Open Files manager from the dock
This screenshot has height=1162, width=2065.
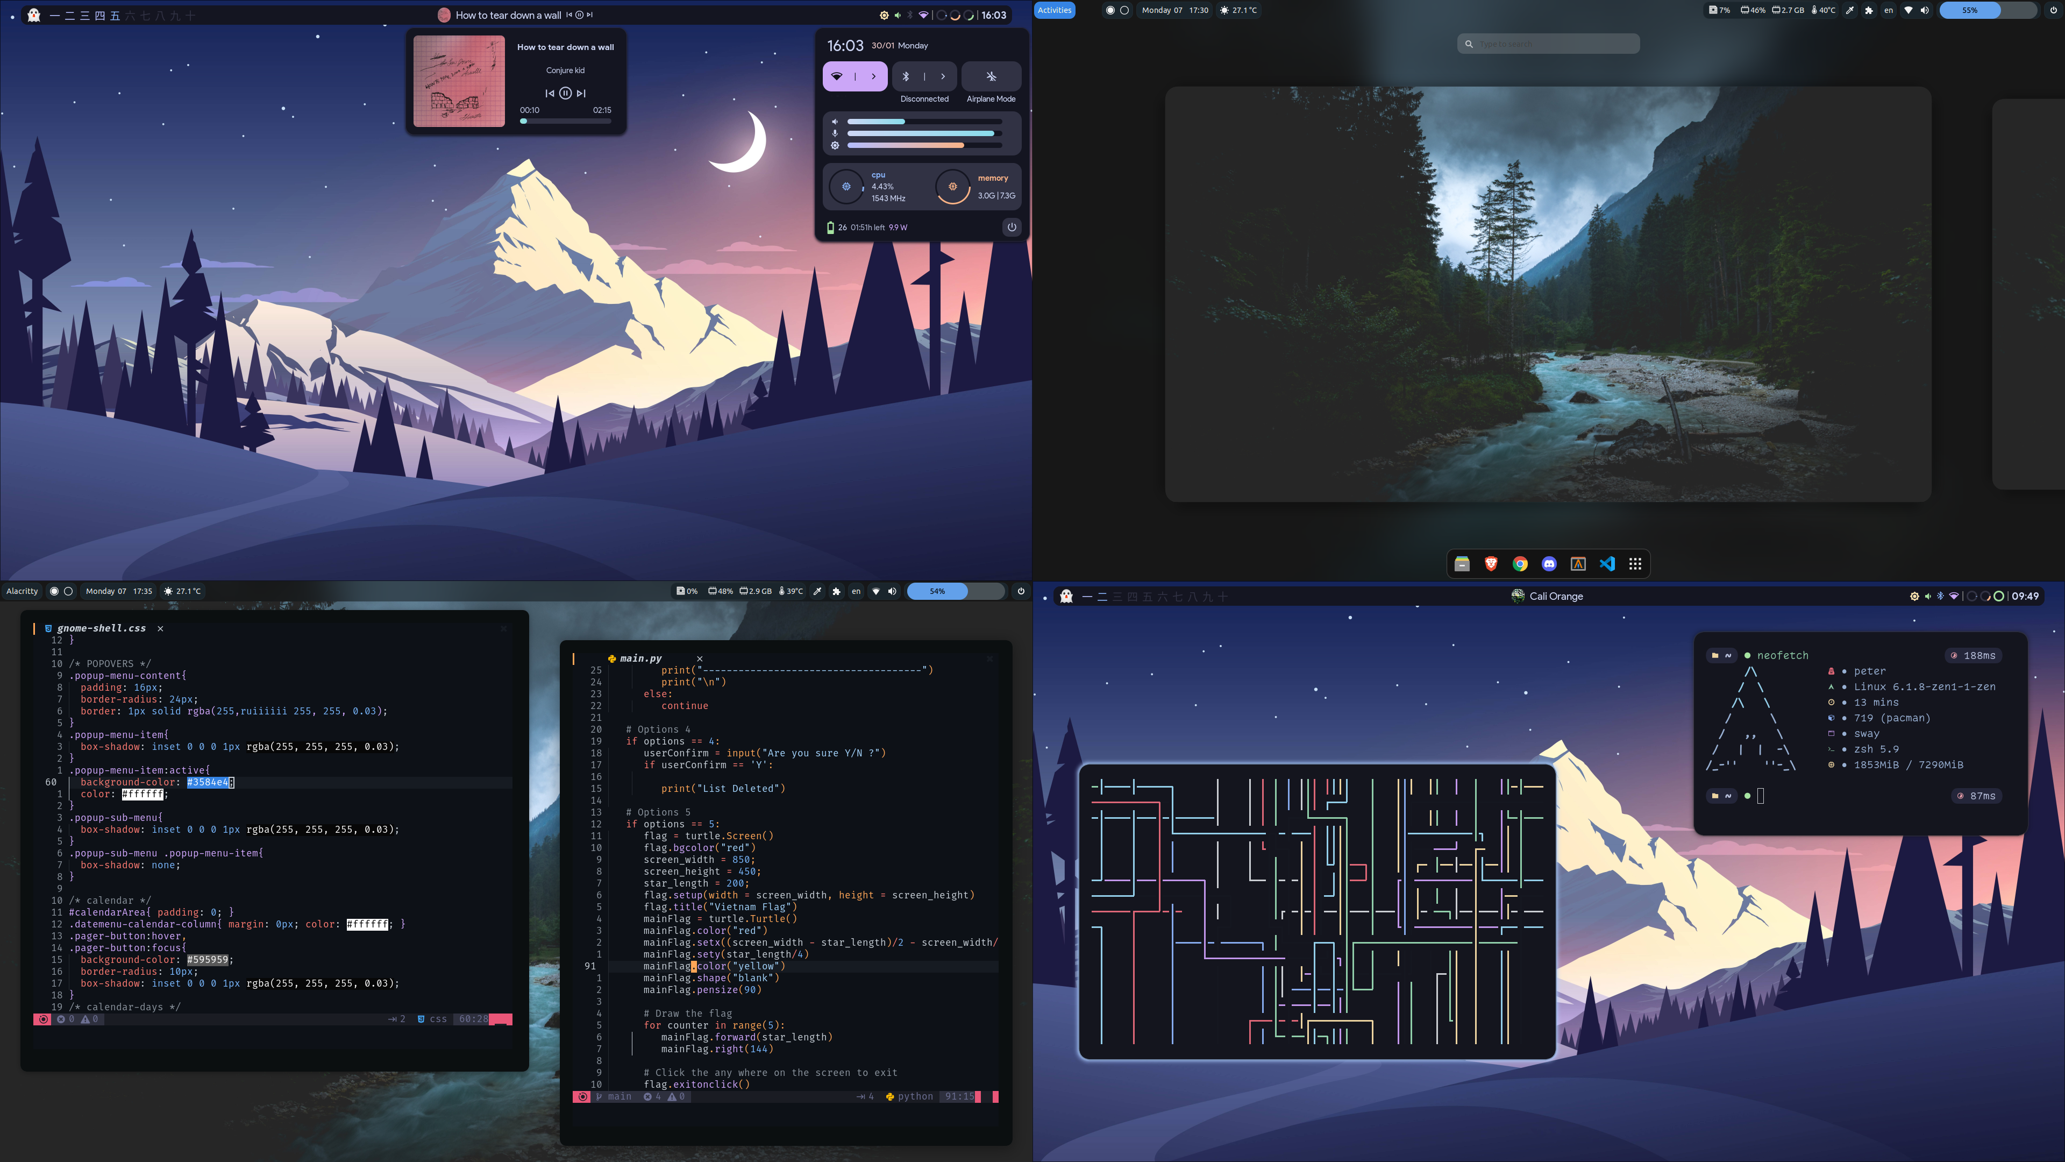(x=1462, y=564)
